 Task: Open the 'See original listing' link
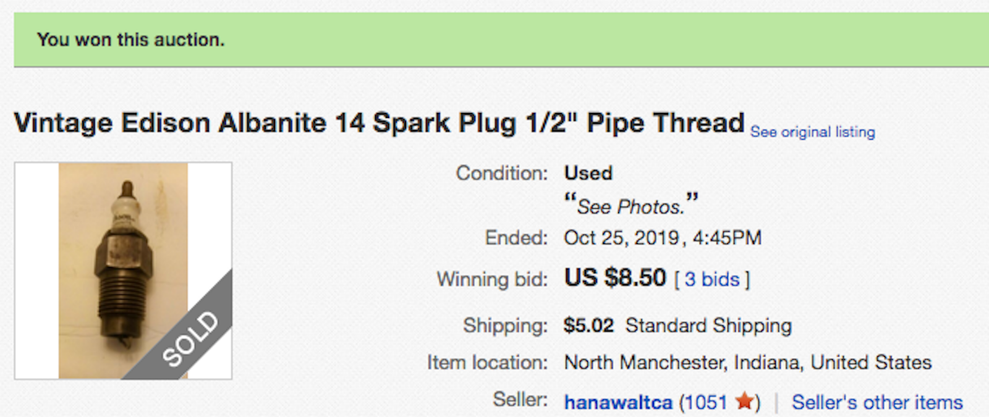(812, 132)
